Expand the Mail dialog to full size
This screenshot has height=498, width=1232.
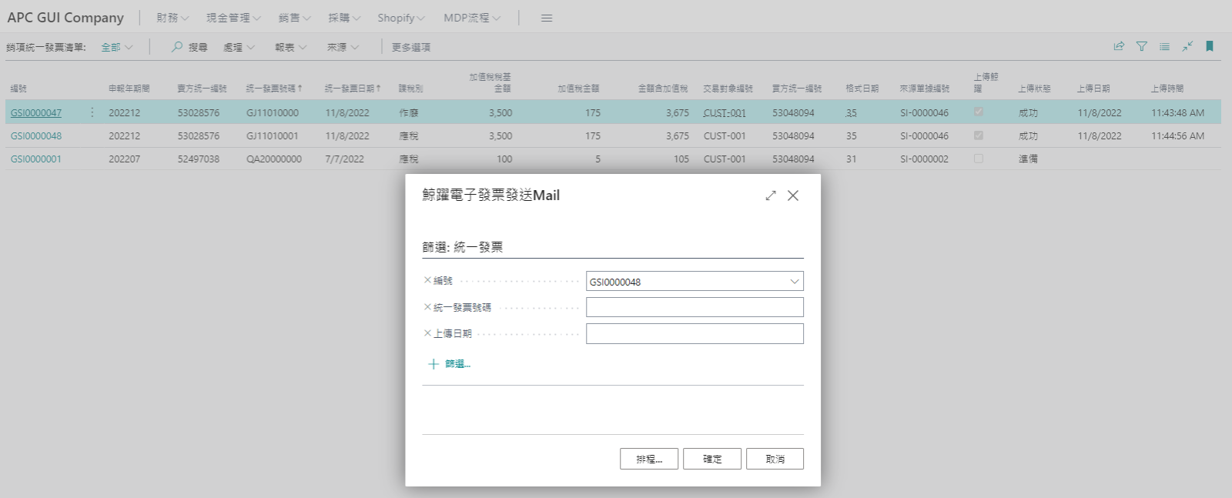coord(771,196)
